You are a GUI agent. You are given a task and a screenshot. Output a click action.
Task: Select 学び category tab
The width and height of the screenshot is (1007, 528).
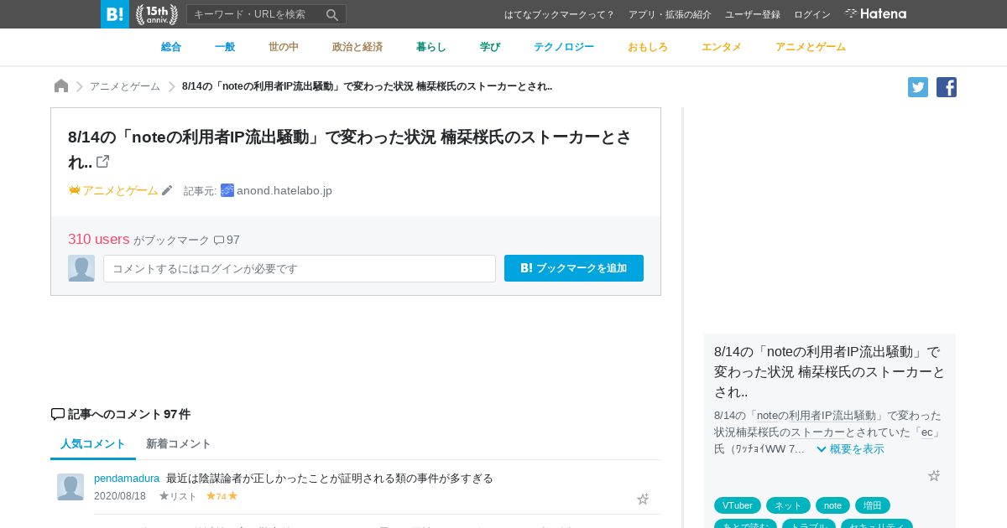click(490, 47)
